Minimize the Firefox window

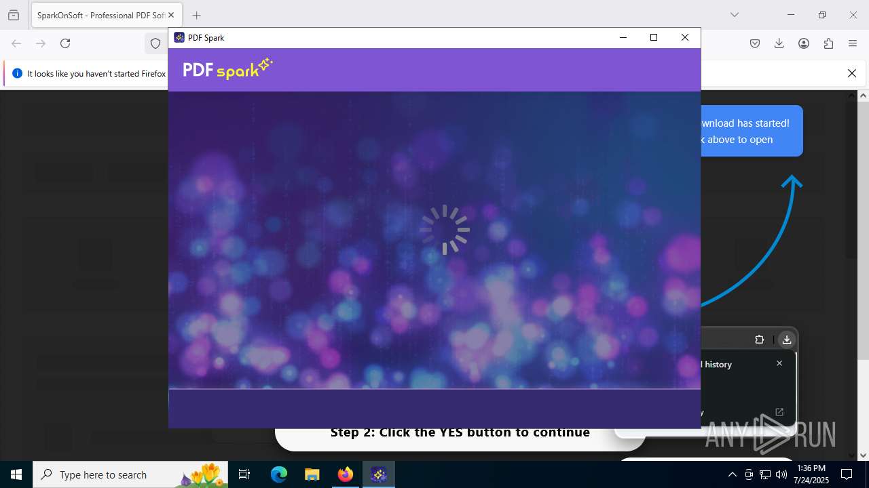pos(791,15)
